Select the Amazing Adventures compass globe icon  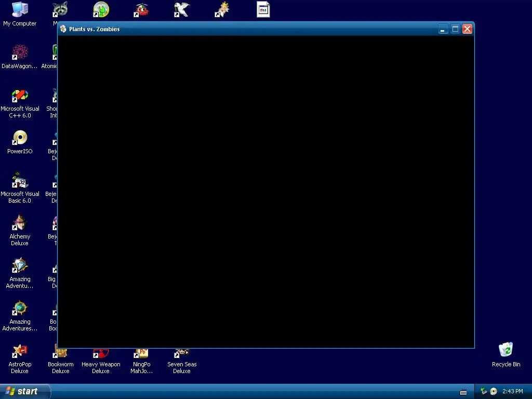coord(20,316)
